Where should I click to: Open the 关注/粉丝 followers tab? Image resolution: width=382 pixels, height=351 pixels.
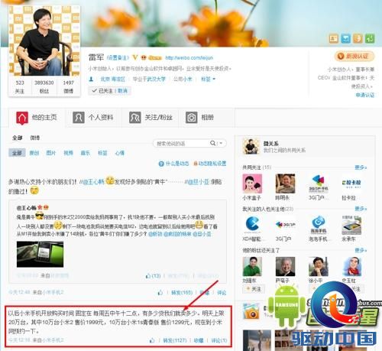151,118
